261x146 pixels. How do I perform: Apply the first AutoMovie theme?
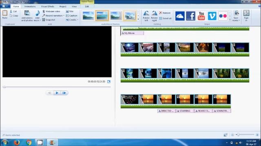click(x=88, y=15)
